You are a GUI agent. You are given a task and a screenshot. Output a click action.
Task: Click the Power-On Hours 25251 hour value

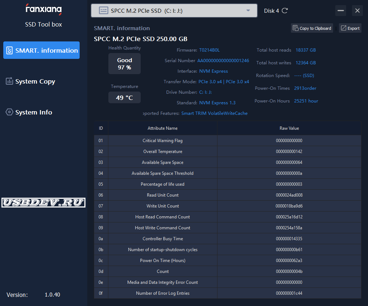point(306,101)
